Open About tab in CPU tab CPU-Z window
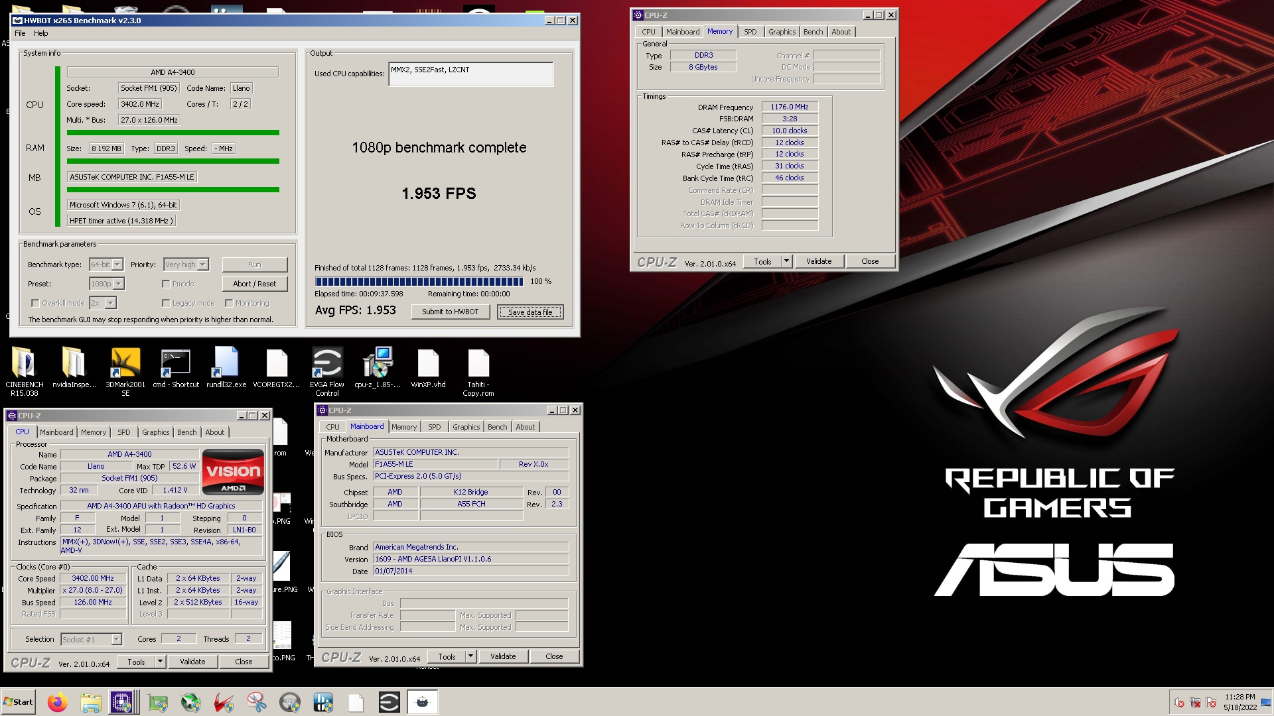The image size is (1274, 716). click(214, 432)
